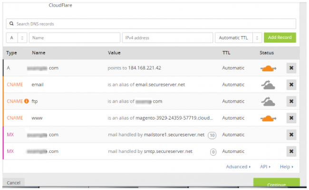Open the Automatic TTL dropdown
Screen dimensions: 309x190
coord(238,38)
